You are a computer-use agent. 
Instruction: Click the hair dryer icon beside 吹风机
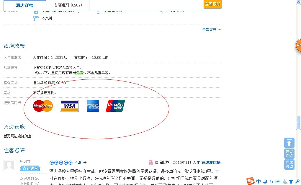pyautogui.click(x=36, y=18)
